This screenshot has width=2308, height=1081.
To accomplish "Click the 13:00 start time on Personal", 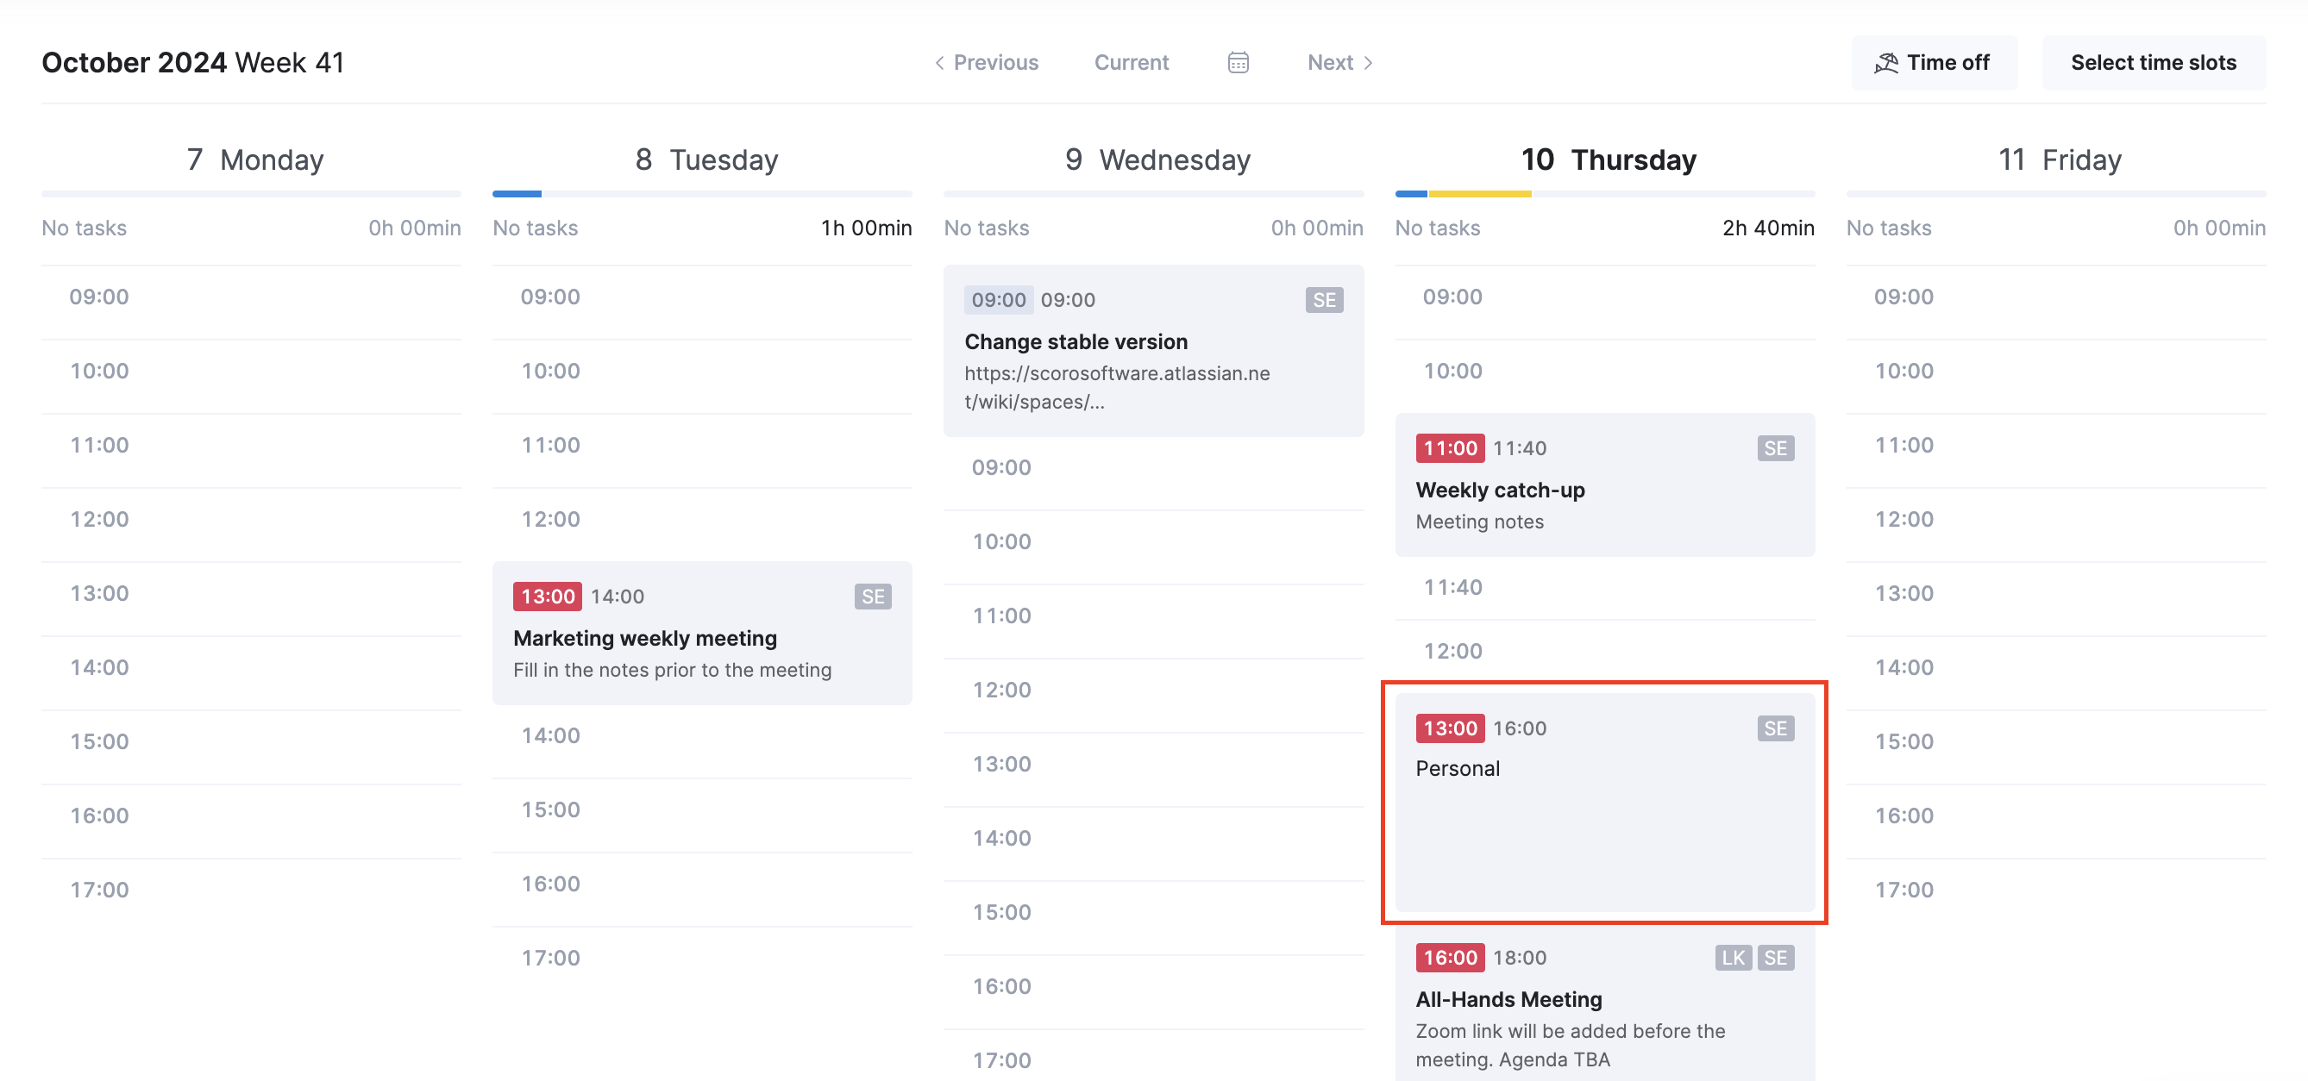I will 1450,728.
